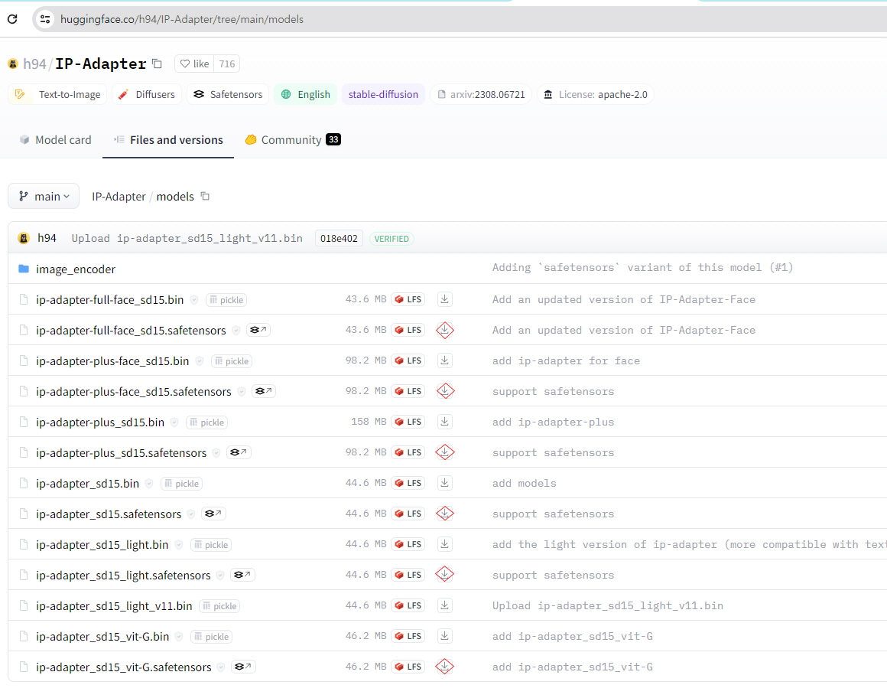This screenshot has height=698, width=887.
Task: View the 716 likes count
Action: click(227, 64)
